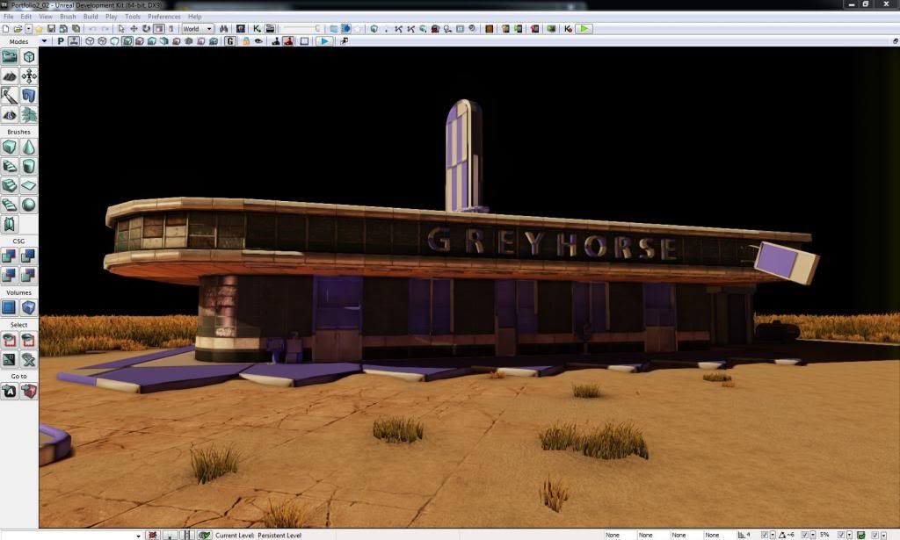900x540 pixels.
Task: Open the Build menu
Action: click(91, 17)
